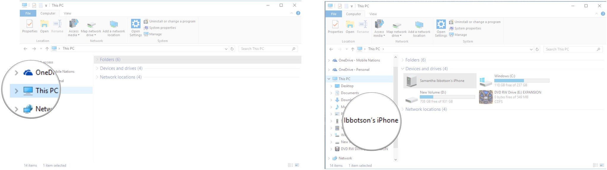Click Open Settings gear in left window
This screenshot has width=607, height=170.
pyautogui.click(x=135, y=28)
